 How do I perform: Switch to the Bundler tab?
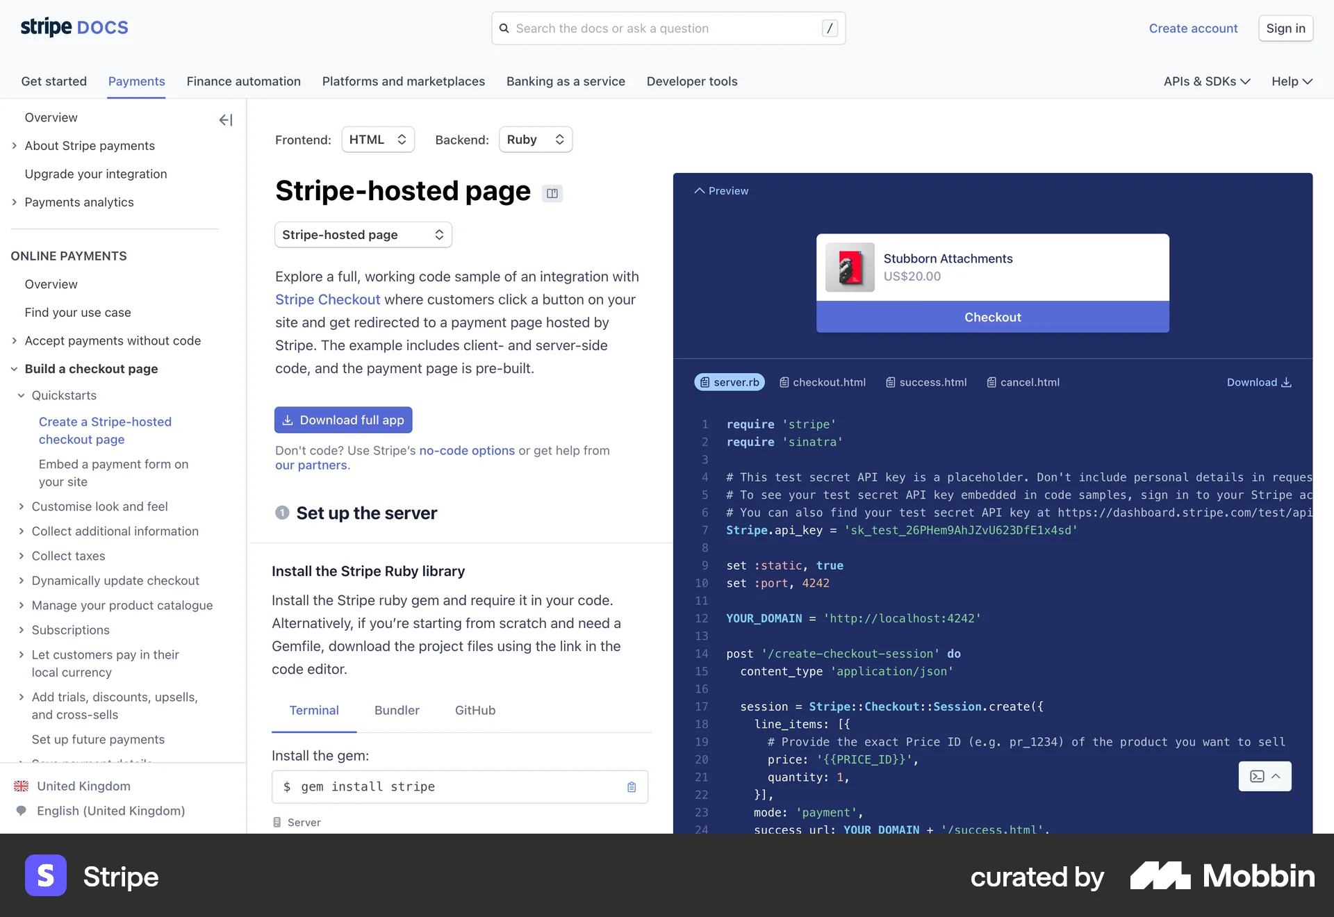coord(396,710)
